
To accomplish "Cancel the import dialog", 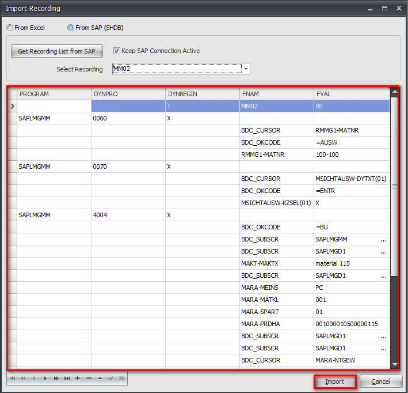I will [380, 381].
